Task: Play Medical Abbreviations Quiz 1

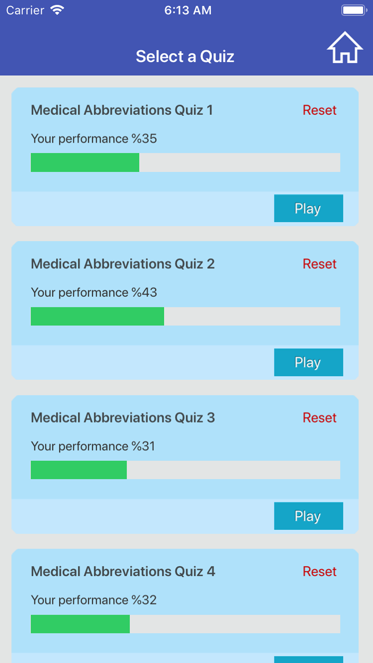Action: (308, 208)
